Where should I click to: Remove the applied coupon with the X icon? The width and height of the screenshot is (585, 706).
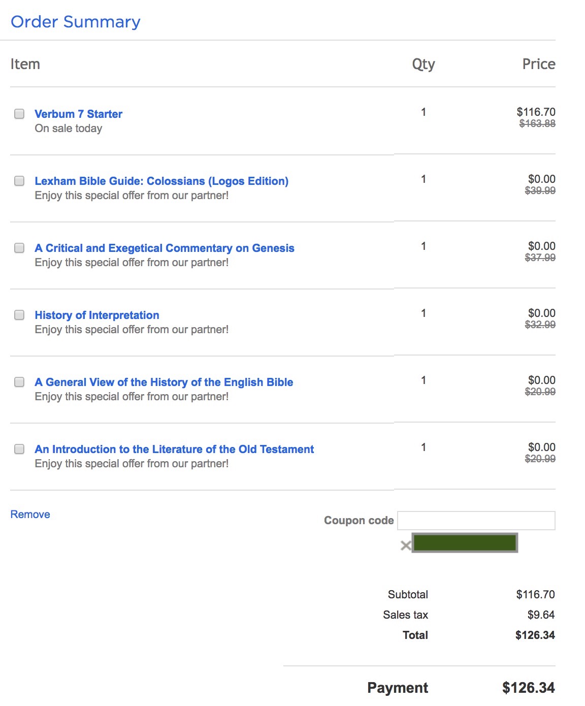[x=406, y=546]
